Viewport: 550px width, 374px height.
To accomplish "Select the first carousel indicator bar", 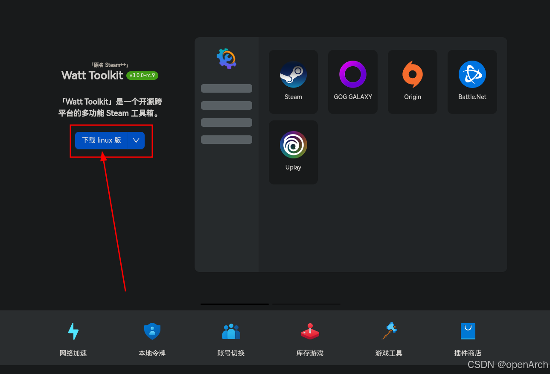I will pos(234,304).
